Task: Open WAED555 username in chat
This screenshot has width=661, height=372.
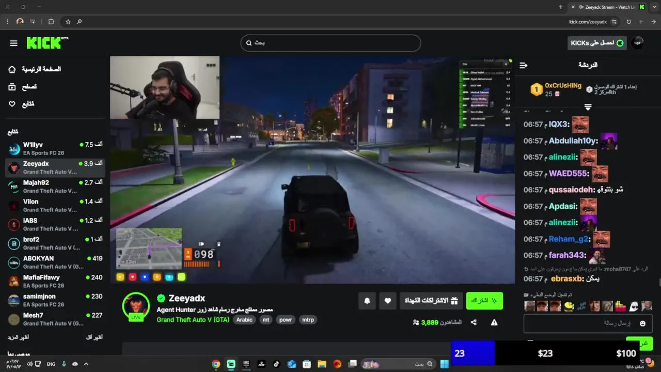Action: pos(568,174)
